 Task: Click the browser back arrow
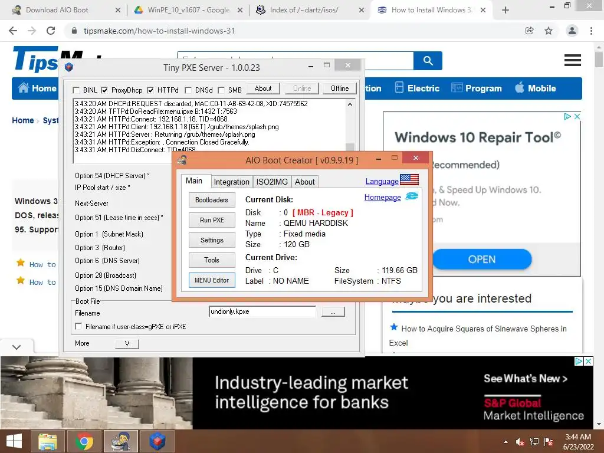click(13, 31)
